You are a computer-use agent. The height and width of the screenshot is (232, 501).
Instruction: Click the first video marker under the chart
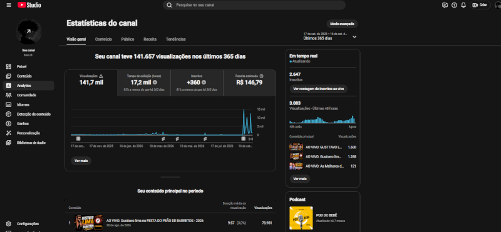(78, 139)
